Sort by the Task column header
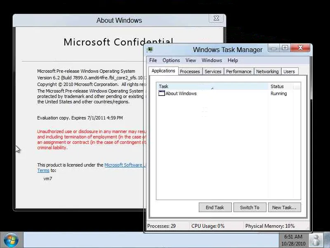 click(x=212, y=86)
